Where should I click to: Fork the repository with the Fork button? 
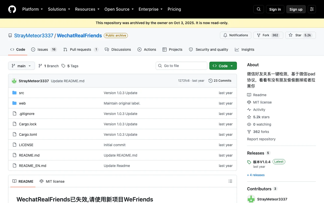pyautogui.click(x=268, y=35)
